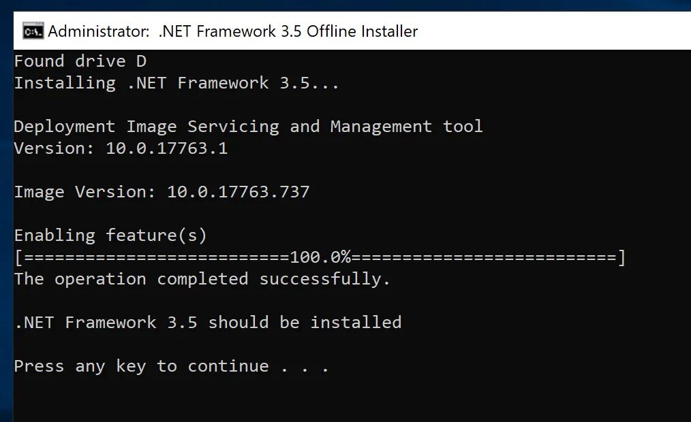The height and width of the screenshot is (422, 691).
Task: Click the word 'Administrator:' in the title bar
Action: click(x=98, y=31)
